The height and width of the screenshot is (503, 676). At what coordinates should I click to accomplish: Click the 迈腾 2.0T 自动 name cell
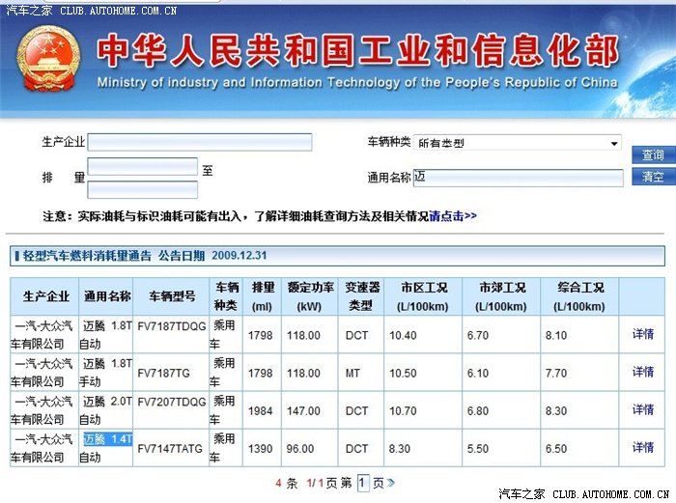[106, 410]
